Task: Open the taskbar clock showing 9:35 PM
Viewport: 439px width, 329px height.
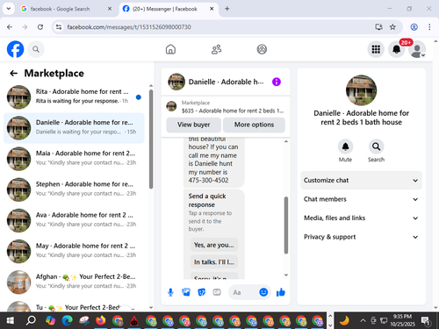Action: pos(402,320)
